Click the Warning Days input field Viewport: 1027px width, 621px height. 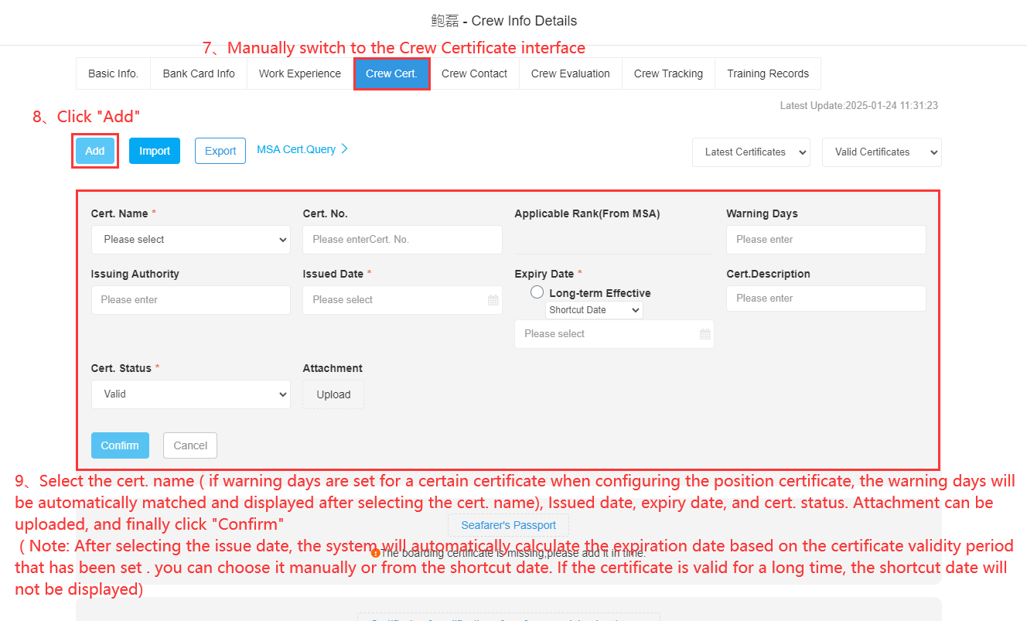[x=826, y=240]
